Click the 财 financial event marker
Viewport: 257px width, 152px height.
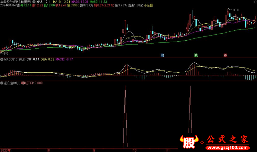click(x=162, y=55)
